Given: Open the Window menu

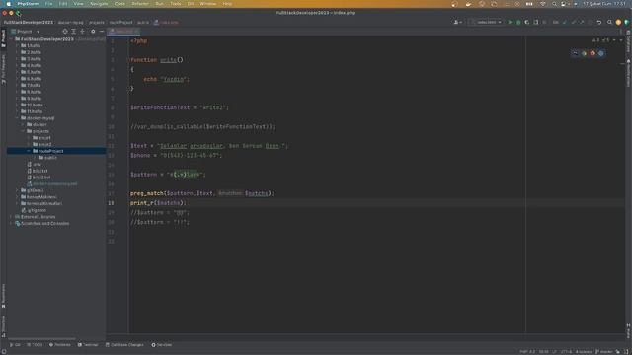Looking at the screenshot, I should point(208,4).
